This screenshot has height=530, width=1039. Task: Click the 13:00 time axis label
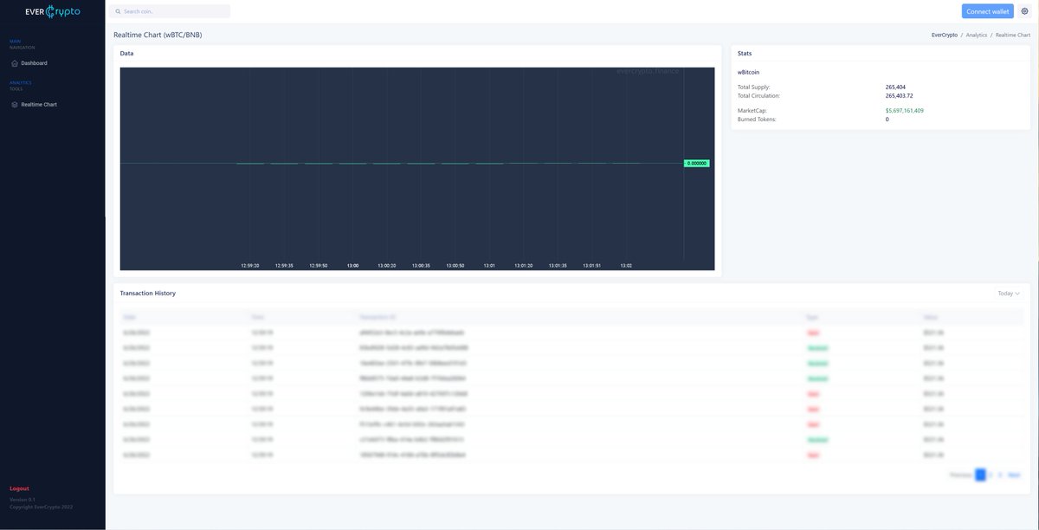(x=352, y=266)
